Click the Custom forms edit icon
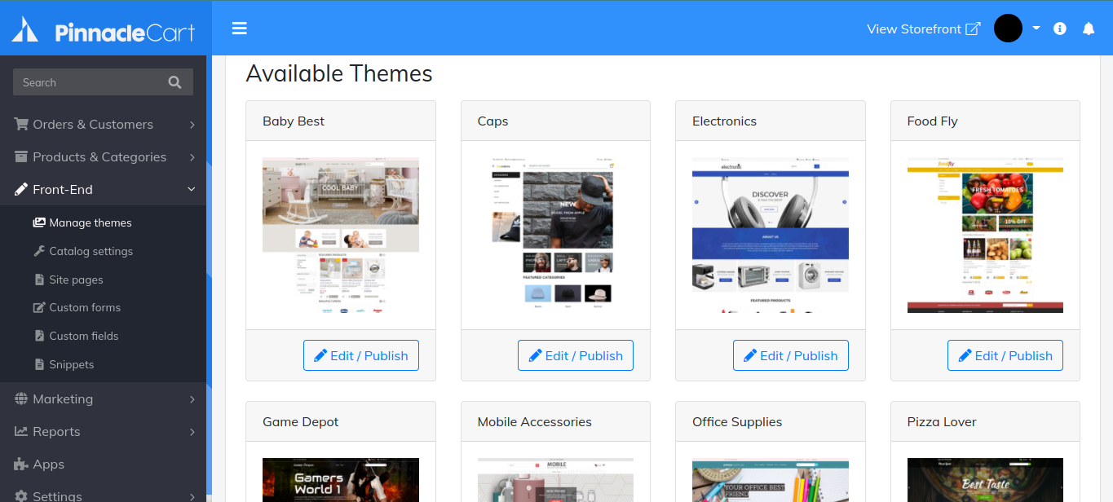 coord(39,307)
